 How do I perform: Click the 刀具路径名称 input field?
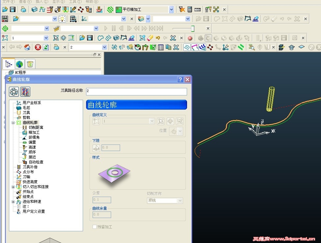[136, 91]
